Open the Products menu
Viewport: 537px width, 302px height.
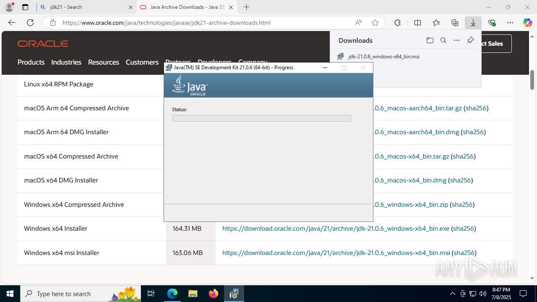tap(31, 62)
